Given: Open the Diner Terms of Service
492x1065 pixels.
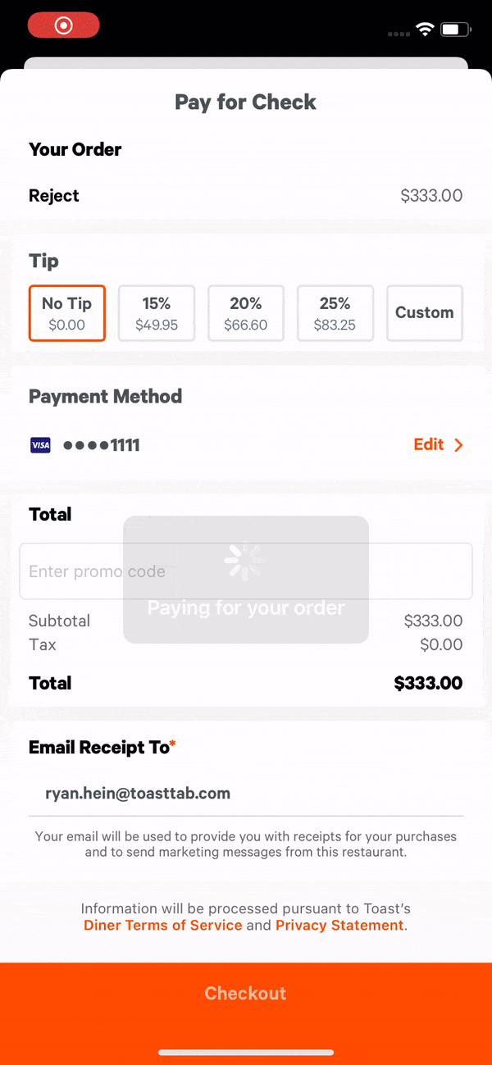Looking at the screenshot, I should pos(162,925).
